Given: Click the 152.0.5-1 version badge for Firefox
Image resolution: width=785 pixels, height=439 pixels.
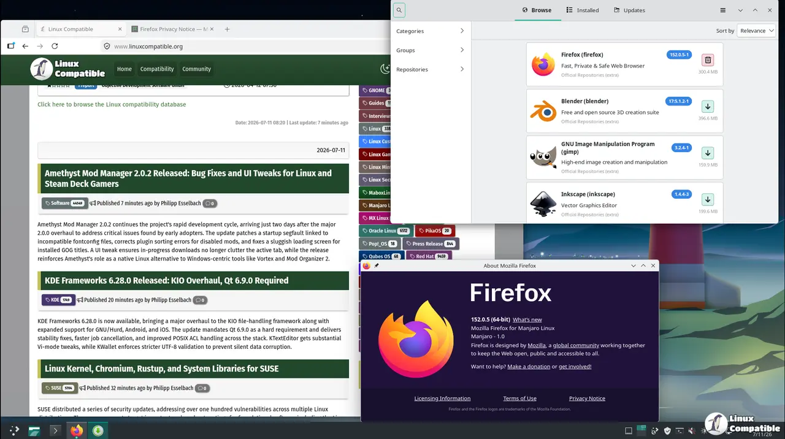Looking at the screenshot, I should (x=679, y=55).
